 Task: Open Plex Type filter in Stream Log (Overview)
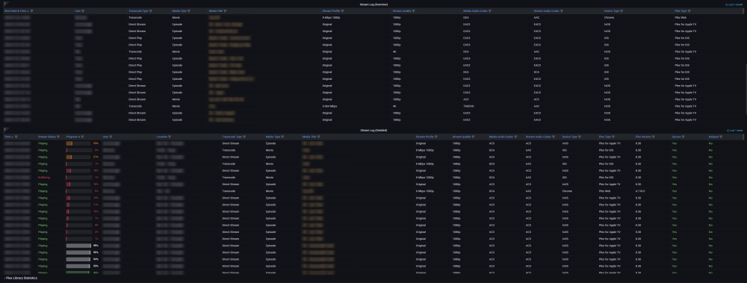[689, 10]
